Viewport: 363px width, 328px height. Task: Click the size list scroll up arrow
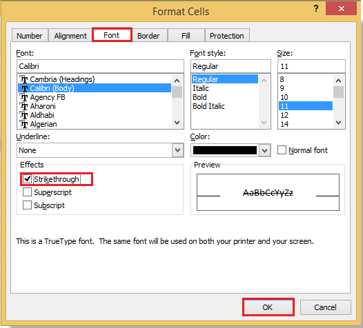point(338,81)
